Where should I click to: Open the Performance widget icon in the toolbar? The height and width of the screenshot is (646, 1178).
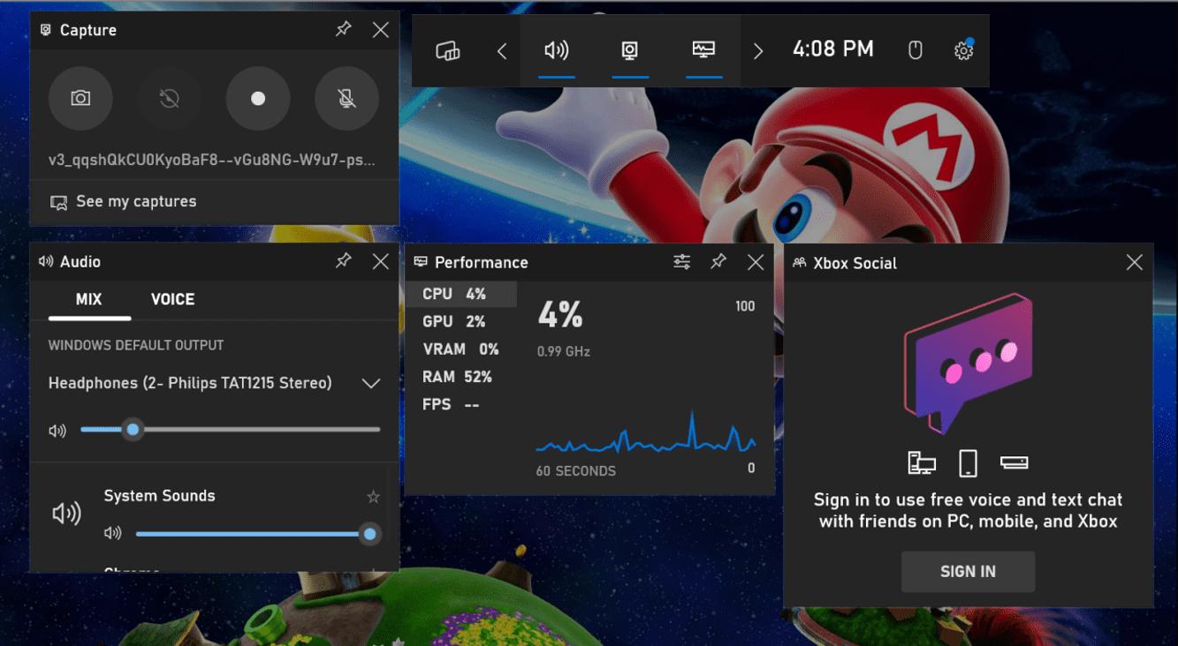703,50
